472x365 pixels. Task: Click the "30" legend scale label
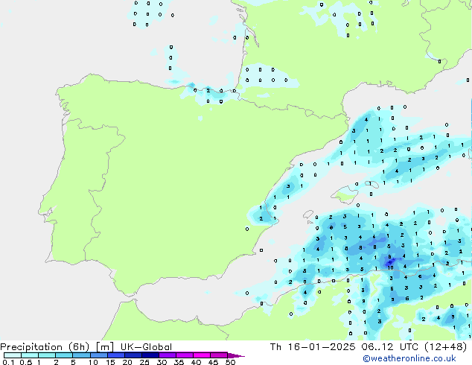click(162, 362)
